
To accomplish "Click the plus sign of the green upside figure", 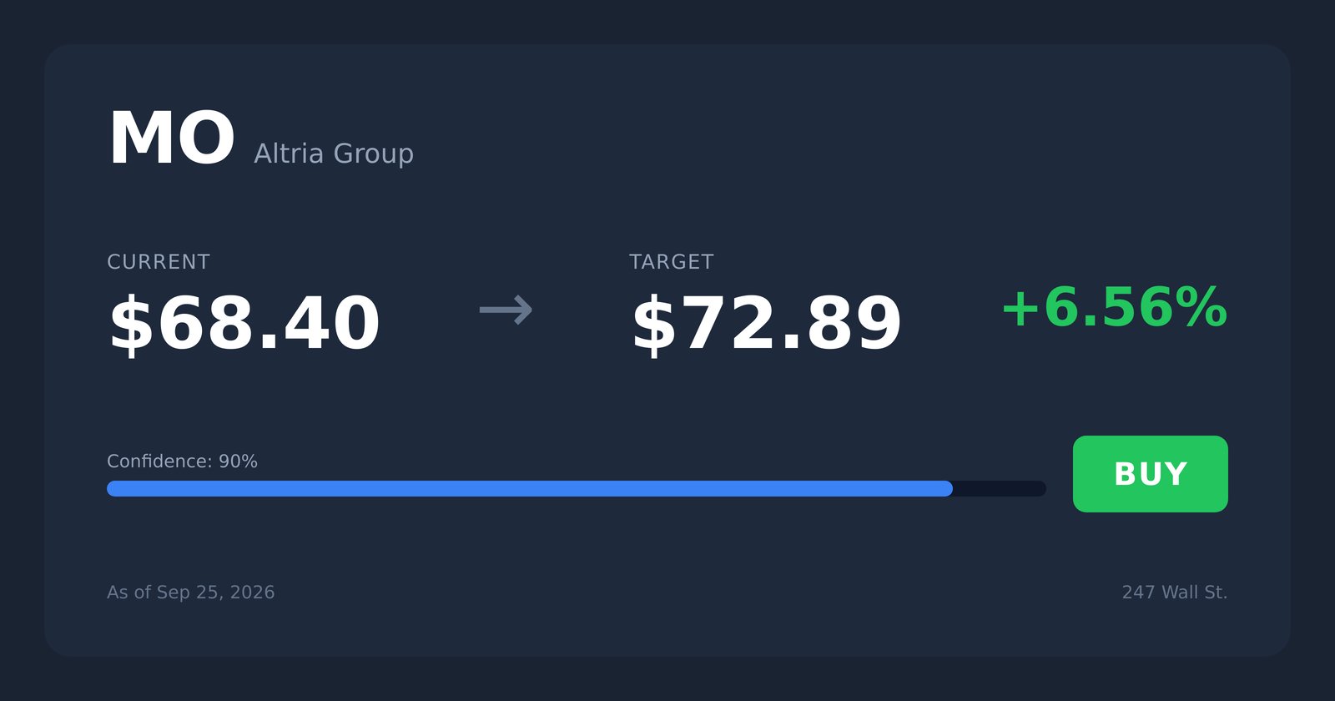I will (1020, 308).
